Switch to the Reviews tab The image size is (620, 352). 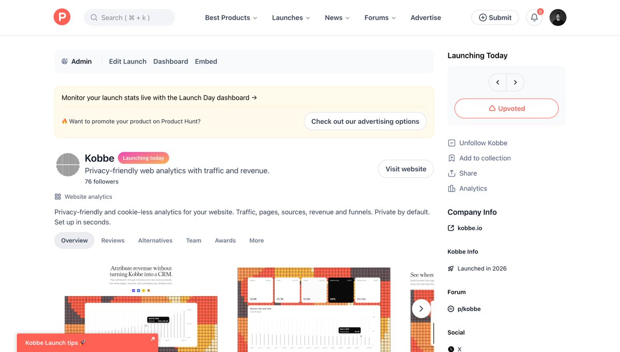tap(113, 241)
